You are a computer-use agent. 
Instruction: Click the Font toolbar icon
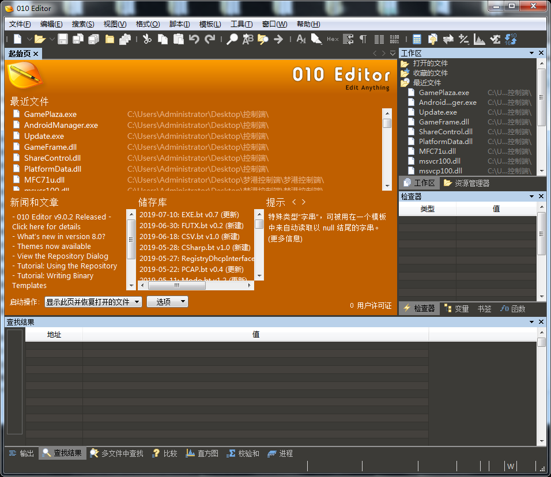[301, 39]
